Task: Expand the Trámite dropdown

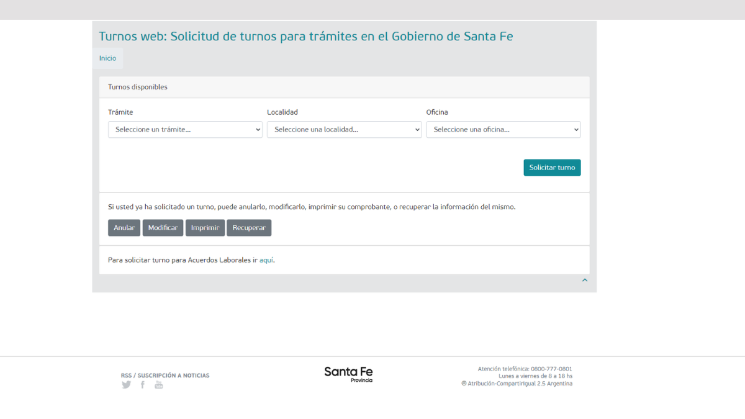Action: tap(185, 130)
